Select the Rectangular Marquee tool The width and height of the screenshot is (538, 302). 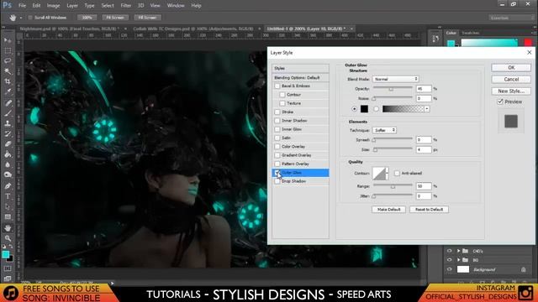[8, 50]
